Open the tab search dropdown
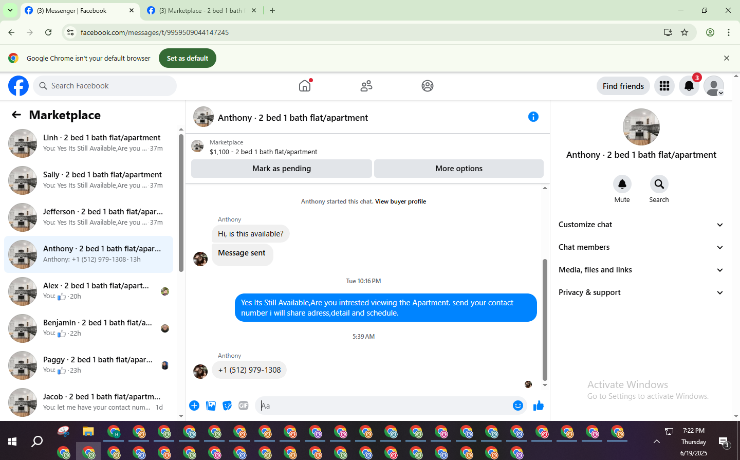This screenshot has height=460, width=740. tap(10, 10)
